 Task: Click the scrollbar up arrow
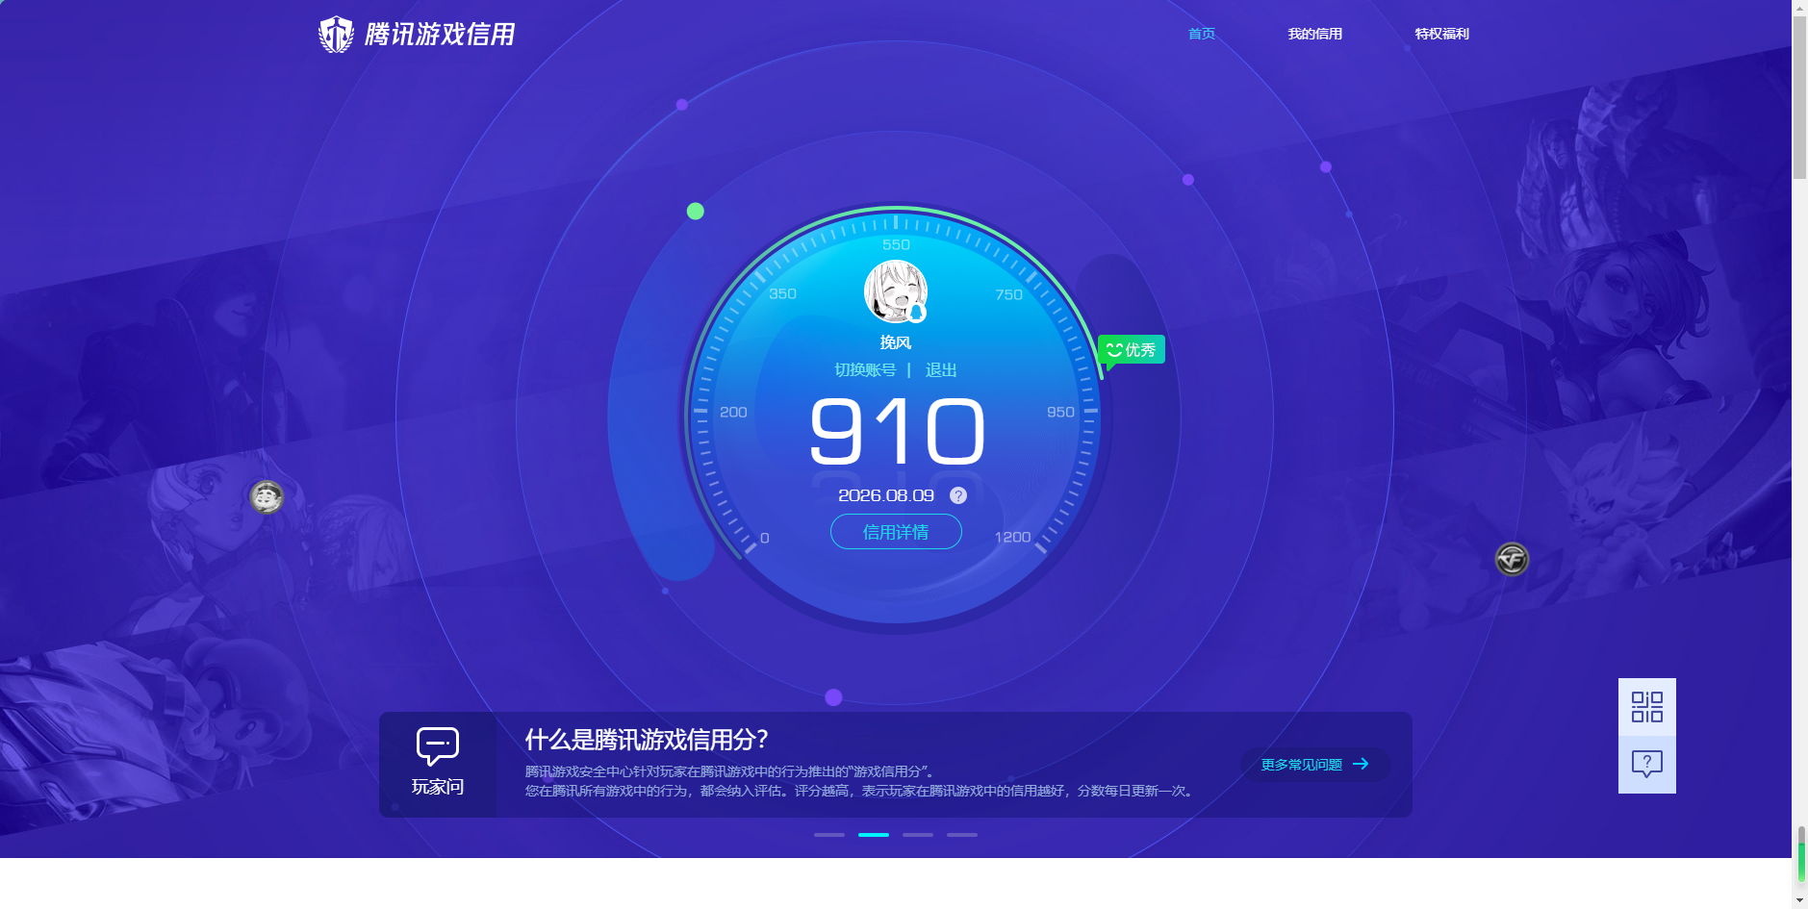(x=1799, y=8)
